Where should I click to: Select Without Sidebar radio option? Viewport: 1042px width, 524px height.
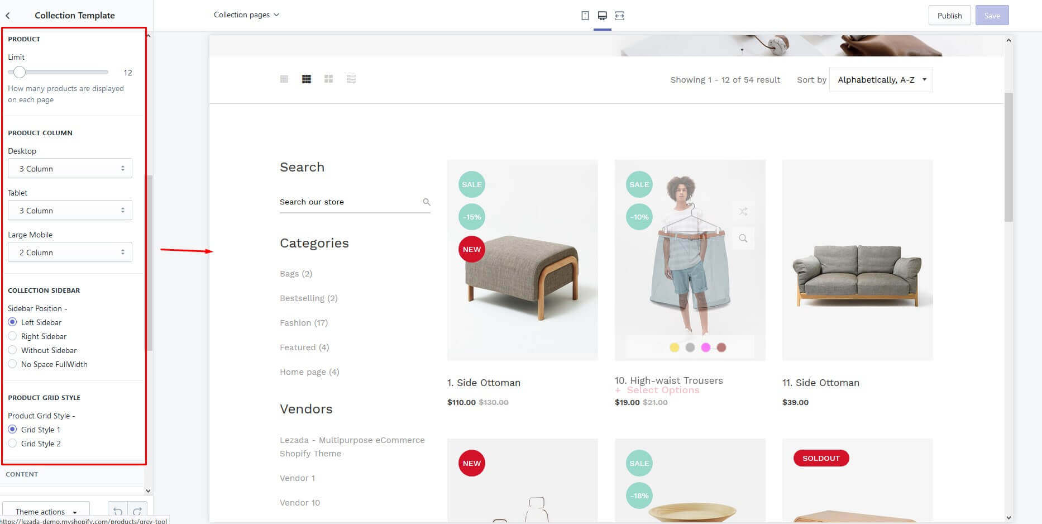pyautogui.click(x=12, y=350)
